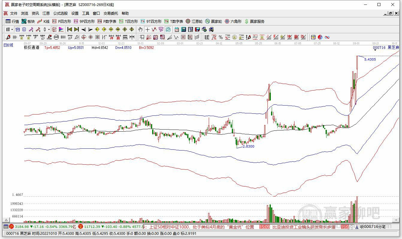Open the 浏览 menu

point(25,13)
